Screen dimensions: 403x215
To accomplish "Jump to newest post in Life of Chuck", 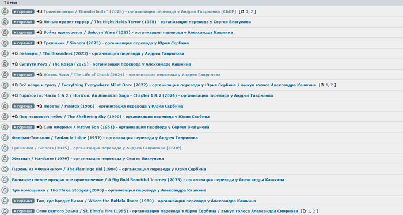I will click(x=39, y=74).
